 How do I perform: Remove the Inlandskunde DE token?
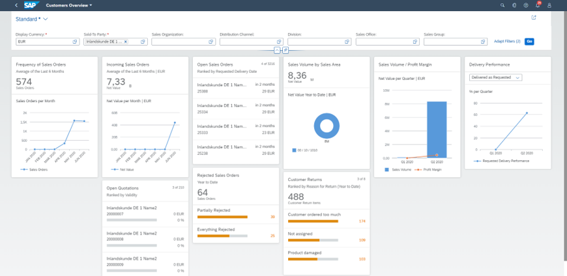click(126, 42)
